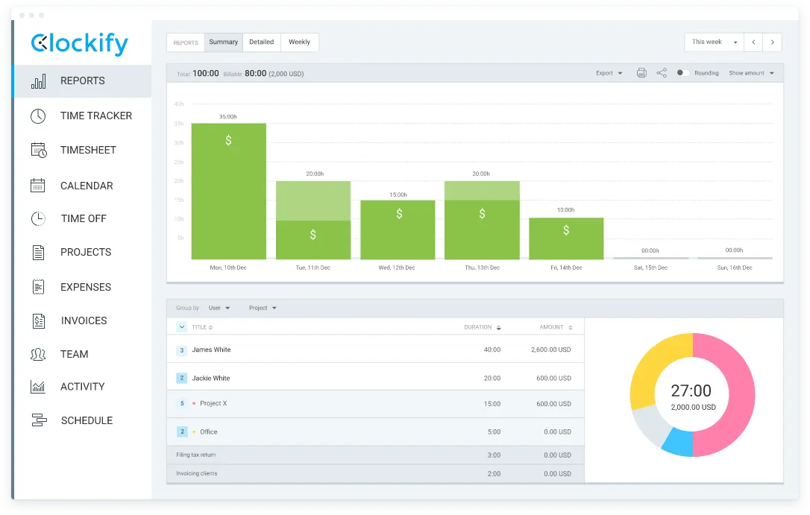810x515 pixels.
Task: Open the Show amount dropdown
Action: 751,73
